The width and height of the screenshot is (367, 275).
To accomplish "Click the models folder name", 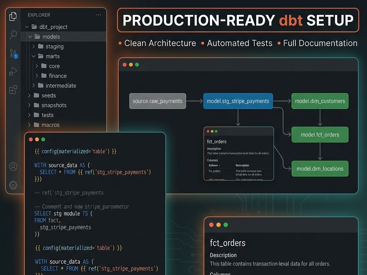I will (x=51, y=37).
